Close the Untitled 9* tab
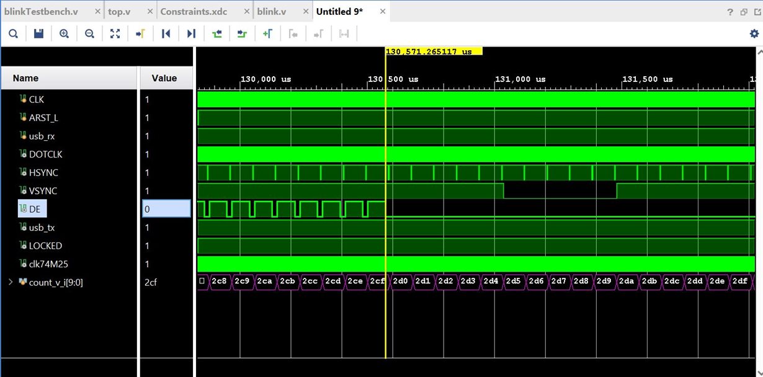 pyautogui.click(x=383, y=12)
